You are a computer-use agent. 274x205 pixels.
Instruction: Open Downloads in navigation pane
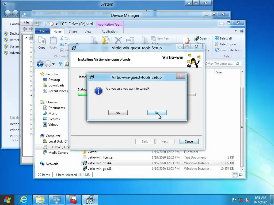click(56, 85)
